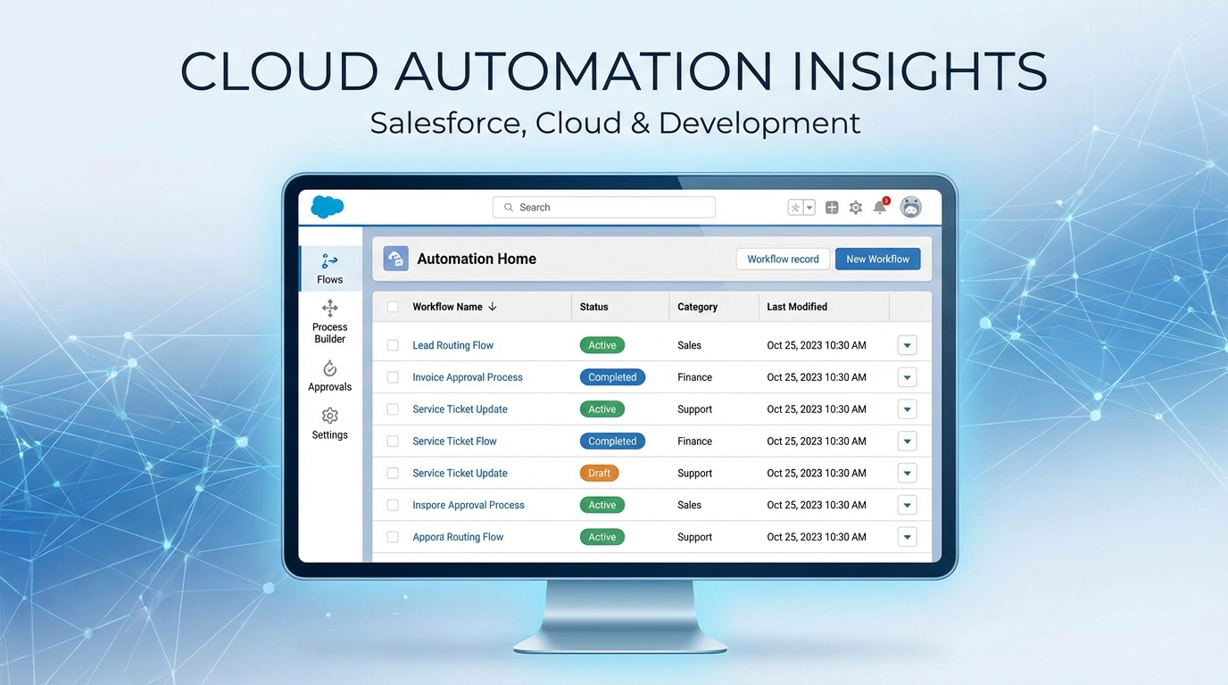Click the Workflow record button
Image resolution: width=1228 pixels, height=685 pixels.
pos(783,259)
